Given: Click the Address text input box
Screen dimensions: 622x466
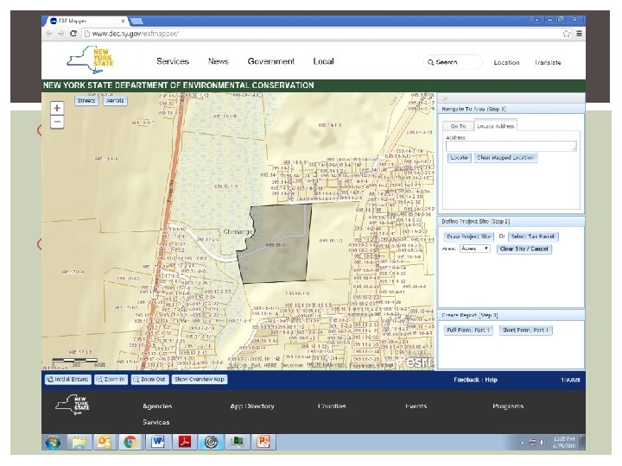Looking at the screenshot, I should 511,146.
